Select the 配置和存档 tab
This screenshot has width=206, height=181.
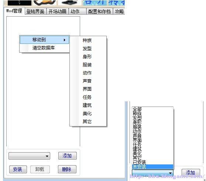coord(99,11)
